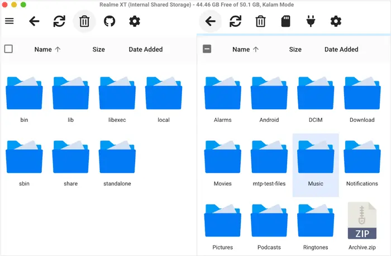Delete selected local files via trash icon

84,21
